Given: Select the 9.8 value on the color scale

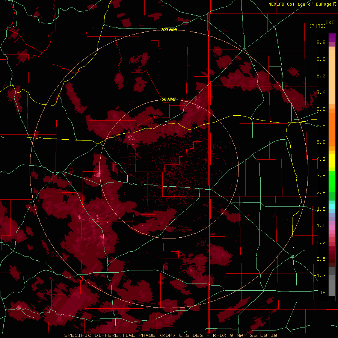Looking at the screenshot, I should (x=321, y=42).
